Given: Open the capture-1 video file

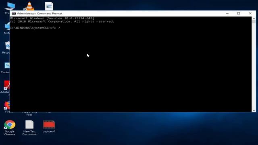Looking at the screenshot, I should 49,126.
